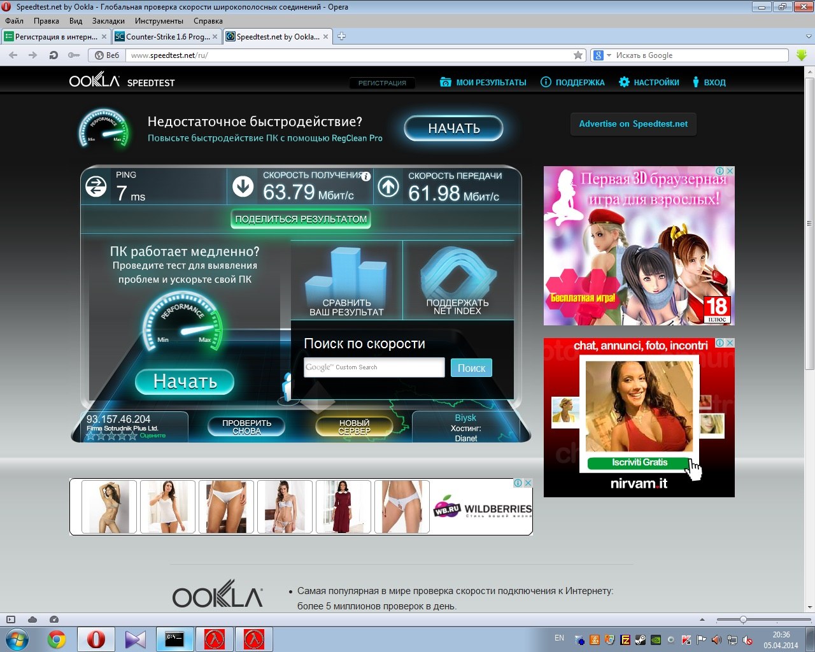Click the Поиск search button
Viewport: 815px width, 652px height.
471,368
